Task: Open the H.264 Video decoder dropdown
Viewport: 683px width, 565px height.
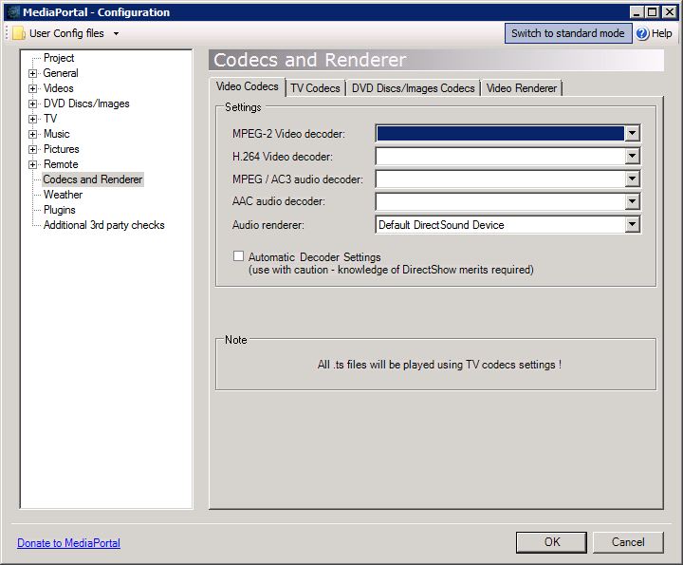Action: [x=632, y=157]
